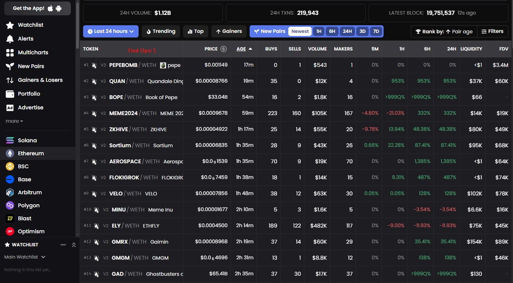This screenshot has width=513, height=283.
Task: Click Uniswap icon on QUAN row
Action: [94, 81]
